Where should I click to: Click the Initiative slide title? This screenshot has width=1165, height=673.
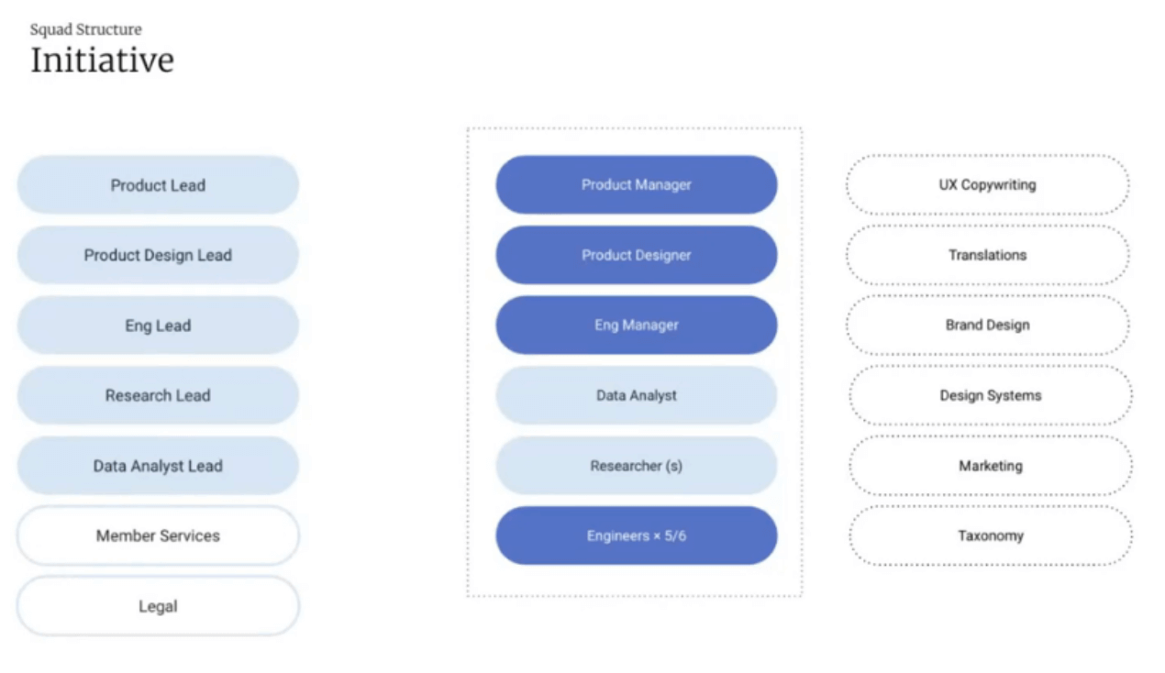102,61
